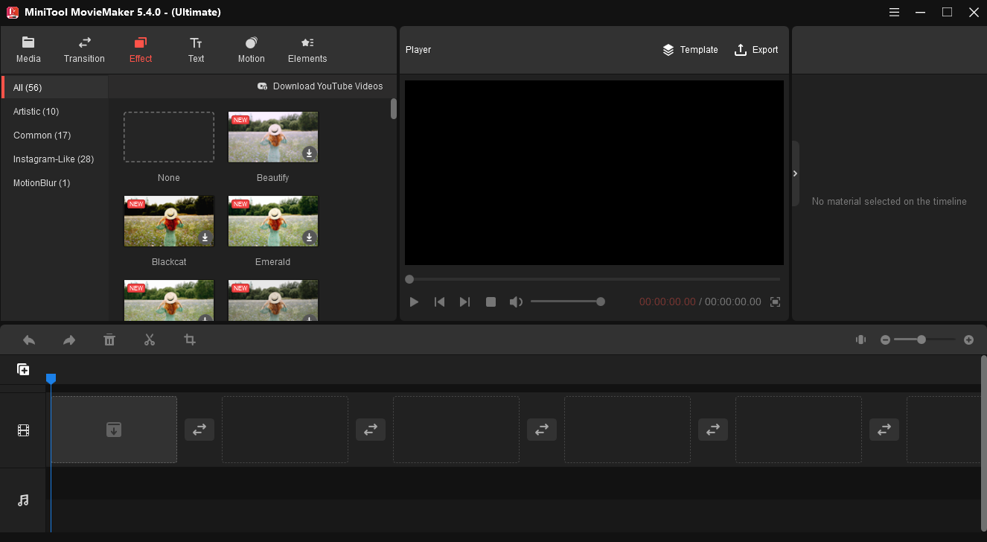Switch to the Transition tab
987x542 pixels.
(x=84, y=50)
